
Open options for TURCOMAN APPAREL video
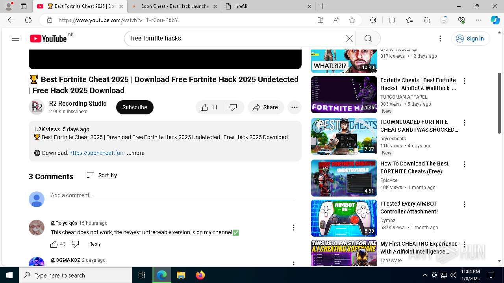465,81
